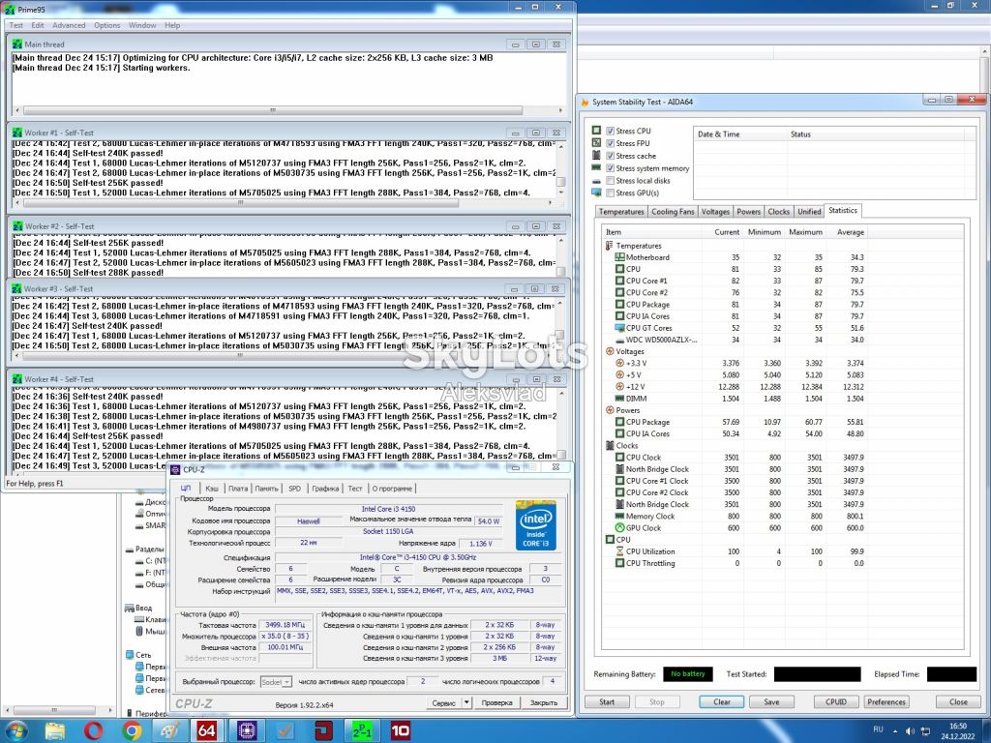This screenshot has height=743, width=991.
Task: Open Google Chrome from the taskbar
Action: 132,731
